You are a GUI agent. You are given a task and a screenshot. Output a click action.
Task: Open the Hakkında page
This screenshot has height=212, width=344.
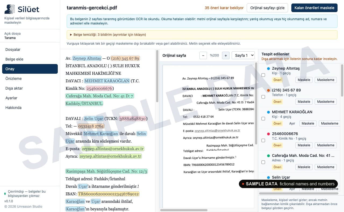[x=30, y=108]
